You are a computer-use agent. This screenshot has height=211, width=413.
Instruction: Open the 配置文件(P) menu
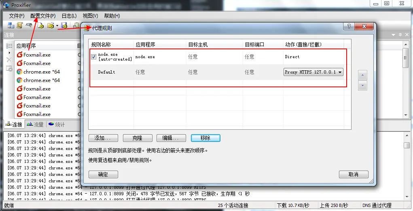43,16
